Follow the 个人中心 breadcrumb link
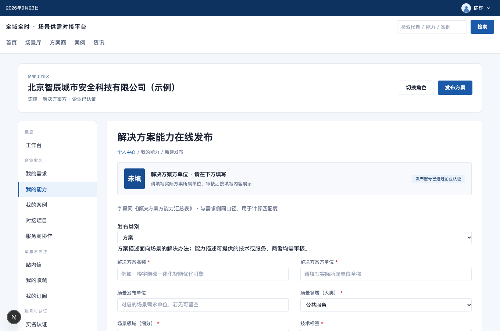This screenshot has height=331, width=500. coord(126,152)
